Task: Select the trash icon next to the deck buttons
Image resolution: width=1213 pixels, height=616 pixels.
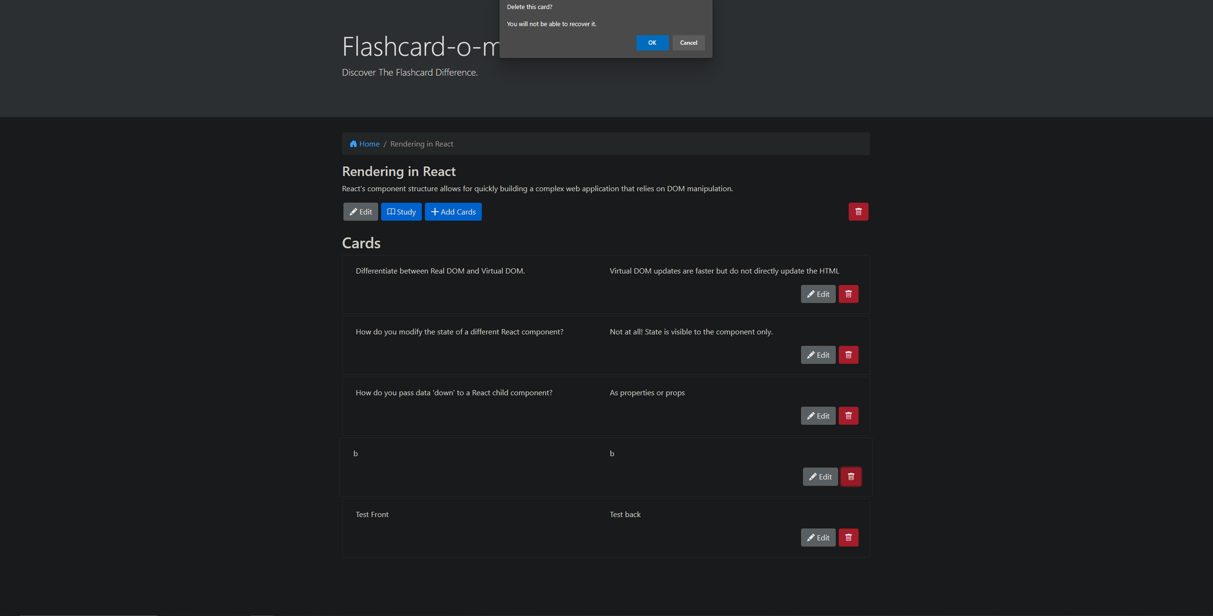Action: click(858, 211)
